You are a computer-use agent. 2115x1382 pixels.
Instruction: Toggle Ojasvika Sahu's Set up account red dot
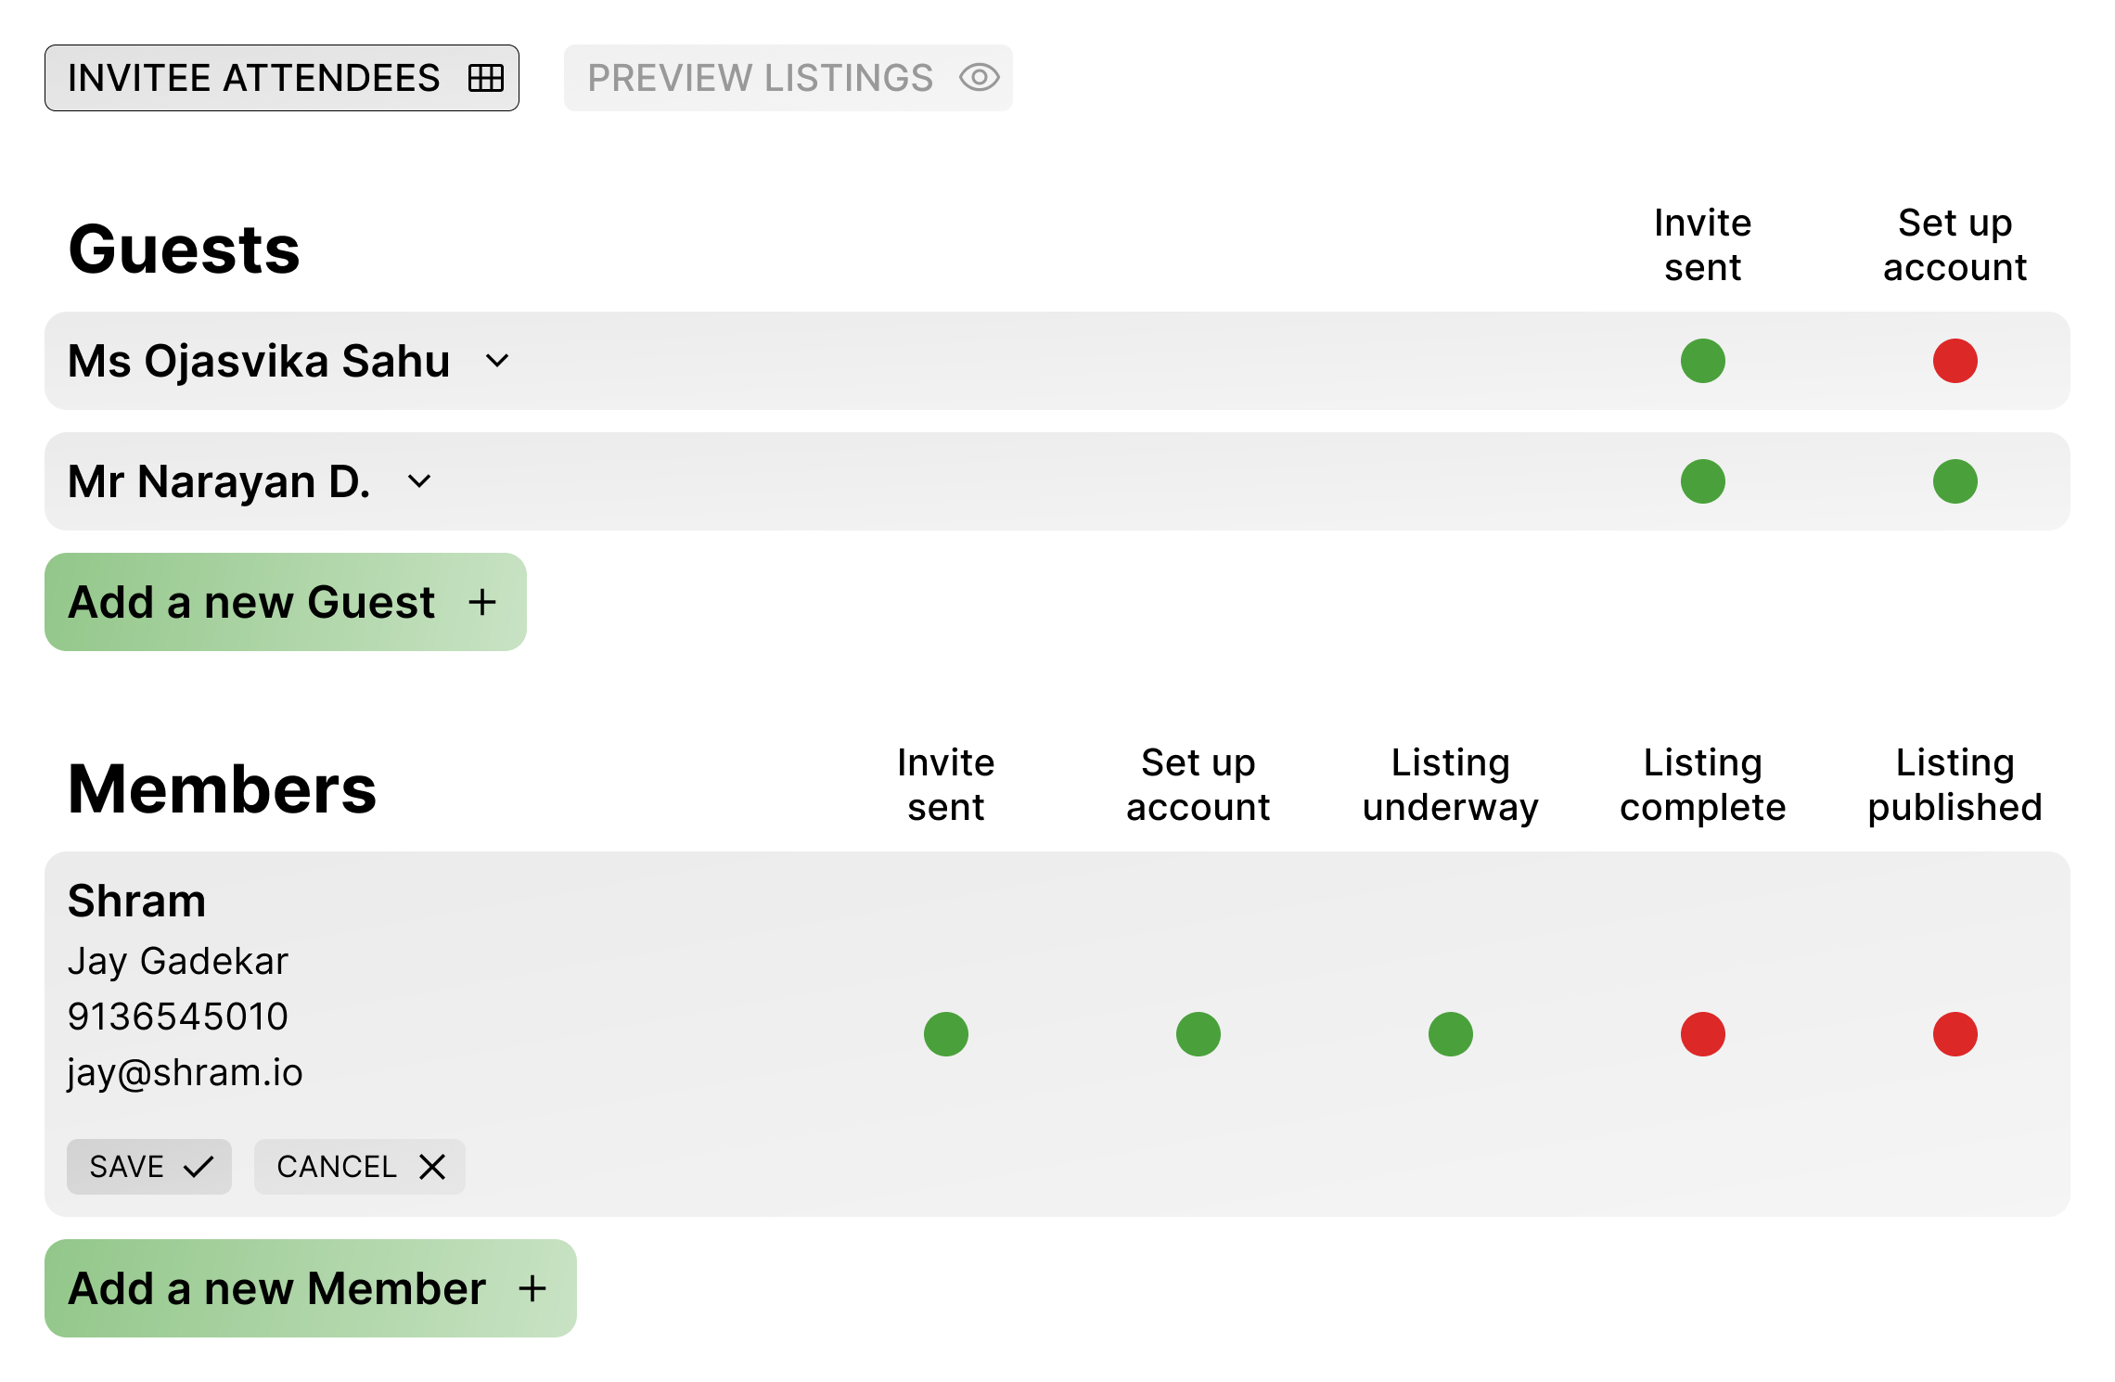[1955, 361]
